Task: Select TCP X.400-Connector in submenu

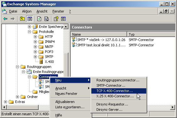Action: click(119, 91)
